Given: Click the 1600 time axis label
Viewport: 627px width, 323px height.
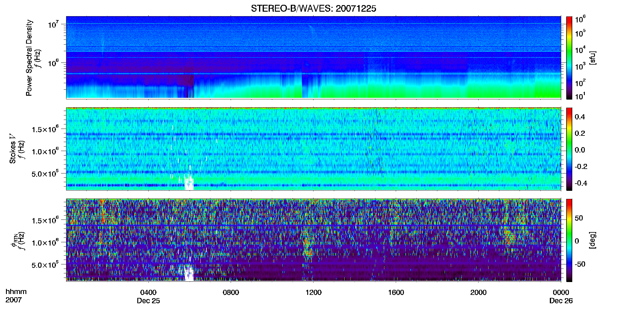Looking at the screenshot, I should point(396,292).
